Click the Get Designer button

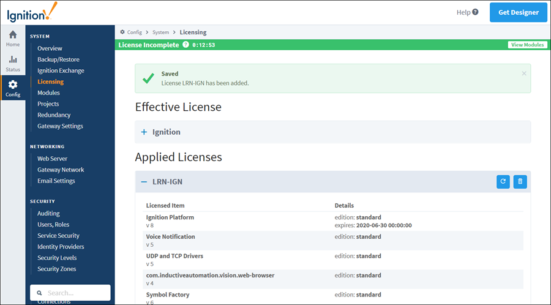click(519, 12)
